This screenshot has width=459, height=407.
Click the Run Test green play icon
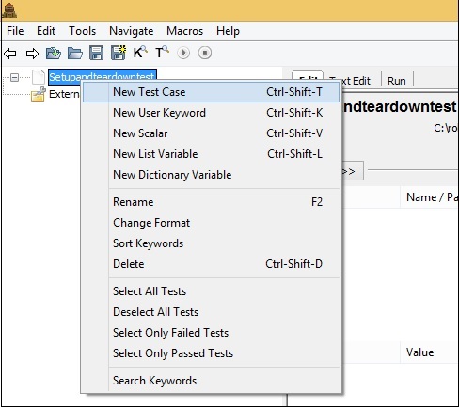click(183, 53)
